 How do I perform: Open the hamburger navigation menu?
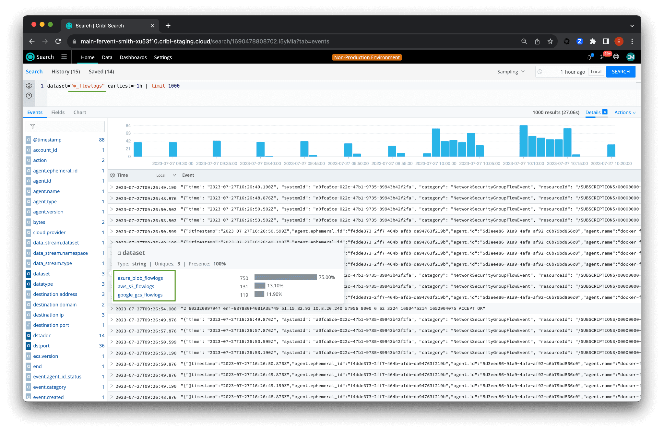(64, 57)
